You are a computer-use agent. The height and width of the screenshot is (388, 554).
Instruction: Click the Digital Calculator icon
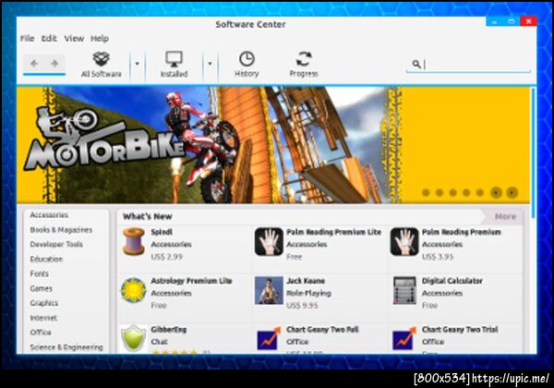click(404, 290)
